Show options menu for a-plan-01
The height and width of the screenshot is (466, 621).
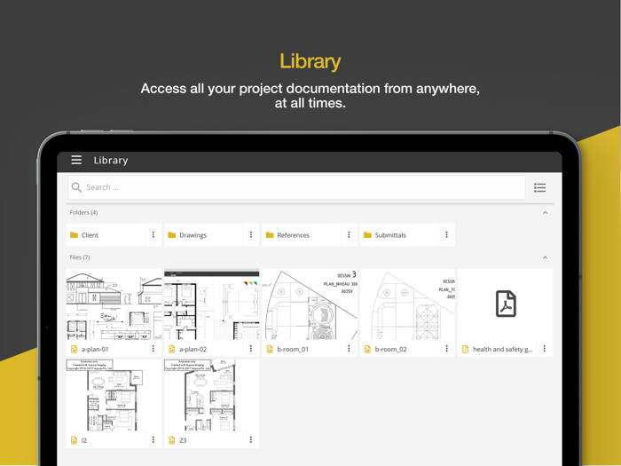(153, 349)
